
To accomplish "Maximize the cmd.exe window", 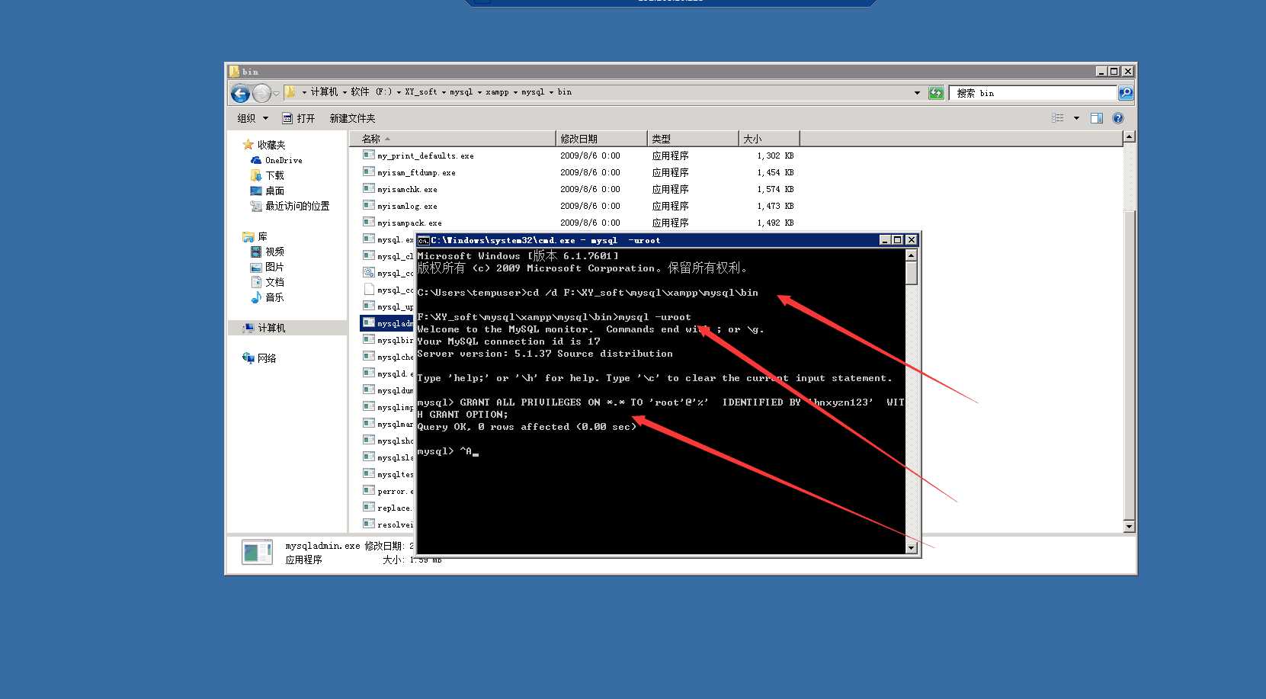I will click(x=897, y=240).
